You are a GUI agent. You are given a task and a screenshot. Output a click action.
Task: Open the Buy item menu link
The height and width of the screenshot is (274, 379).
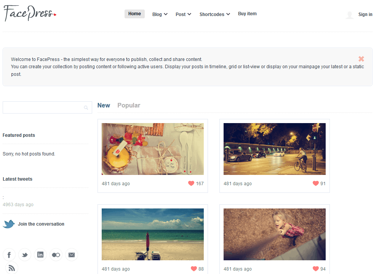pos(247,14)
